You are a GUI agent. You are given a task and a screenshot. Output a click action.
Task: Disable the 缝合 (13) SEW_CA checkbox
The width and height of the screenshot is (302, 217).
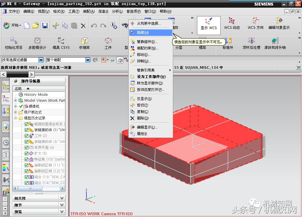(x=26, y=177)
